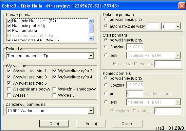Enable the Wykres 2 checkbox
Viewport: 186px width, 131px height.
pyautogui.click(x=54, y=95)
